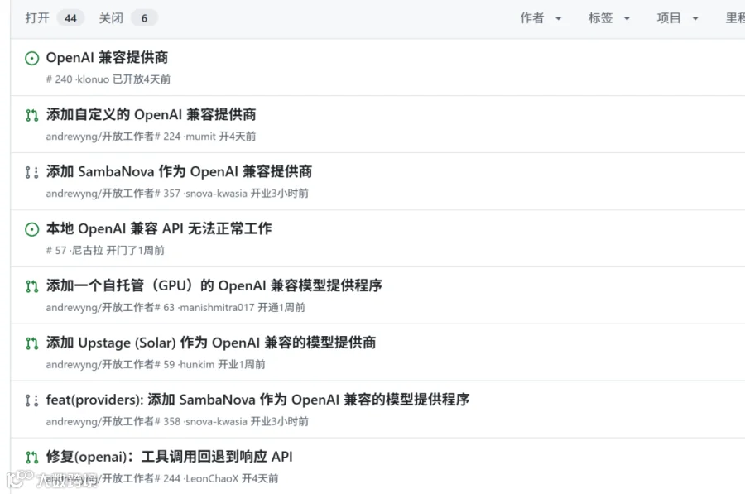
Task: Click issue icon beside '本地 OpenAI 兼容 API 无法正常工作'
Action: 31,229
